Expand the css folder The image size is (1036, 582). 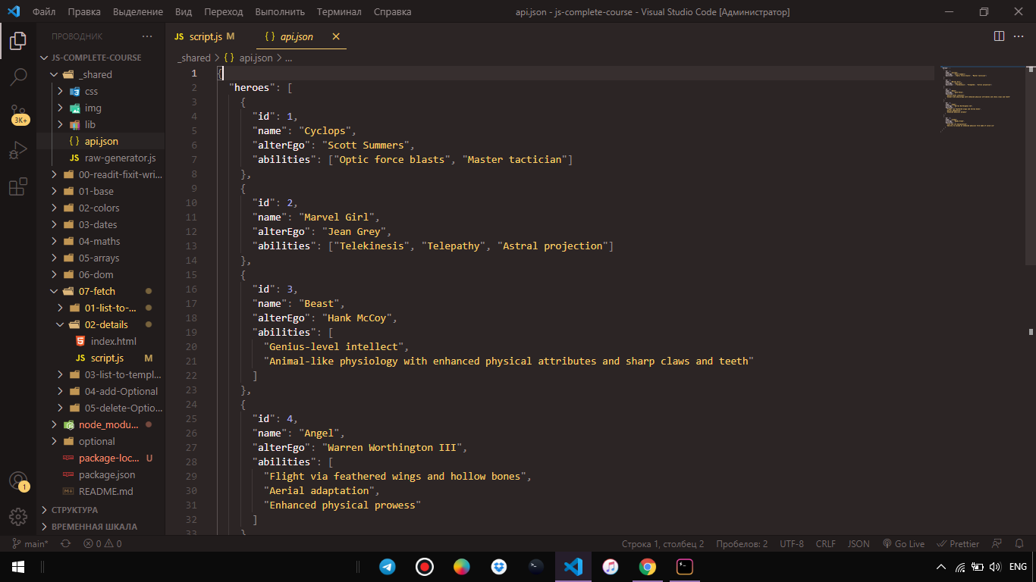(91, 91)
